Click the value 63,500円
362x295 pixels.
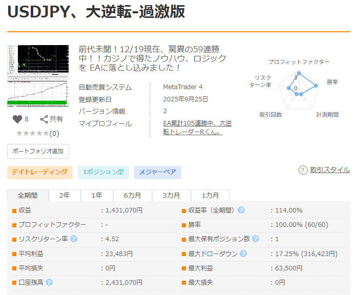pos(289,268)
